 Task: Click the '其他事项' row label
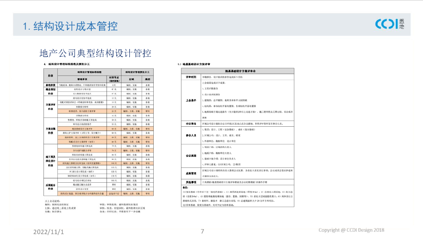click(191, 182)
